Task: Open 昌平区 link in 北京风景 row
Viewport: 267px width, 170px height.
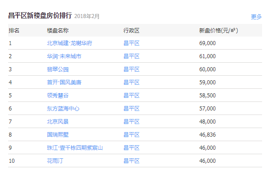Action: pyautogui.click(x=131, y=121)
